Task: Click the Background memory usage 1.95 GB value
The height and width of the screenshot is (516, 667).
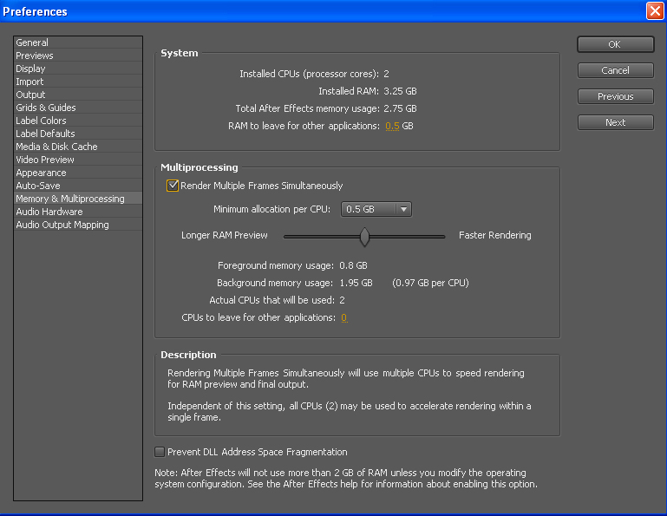Action: point(356,283)
